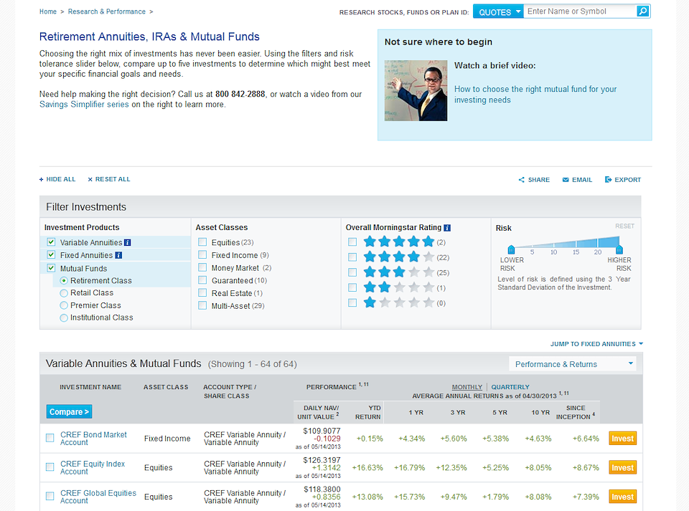Select the three-star rating checkbox
The image size is (689, 511).
point(352,272)
